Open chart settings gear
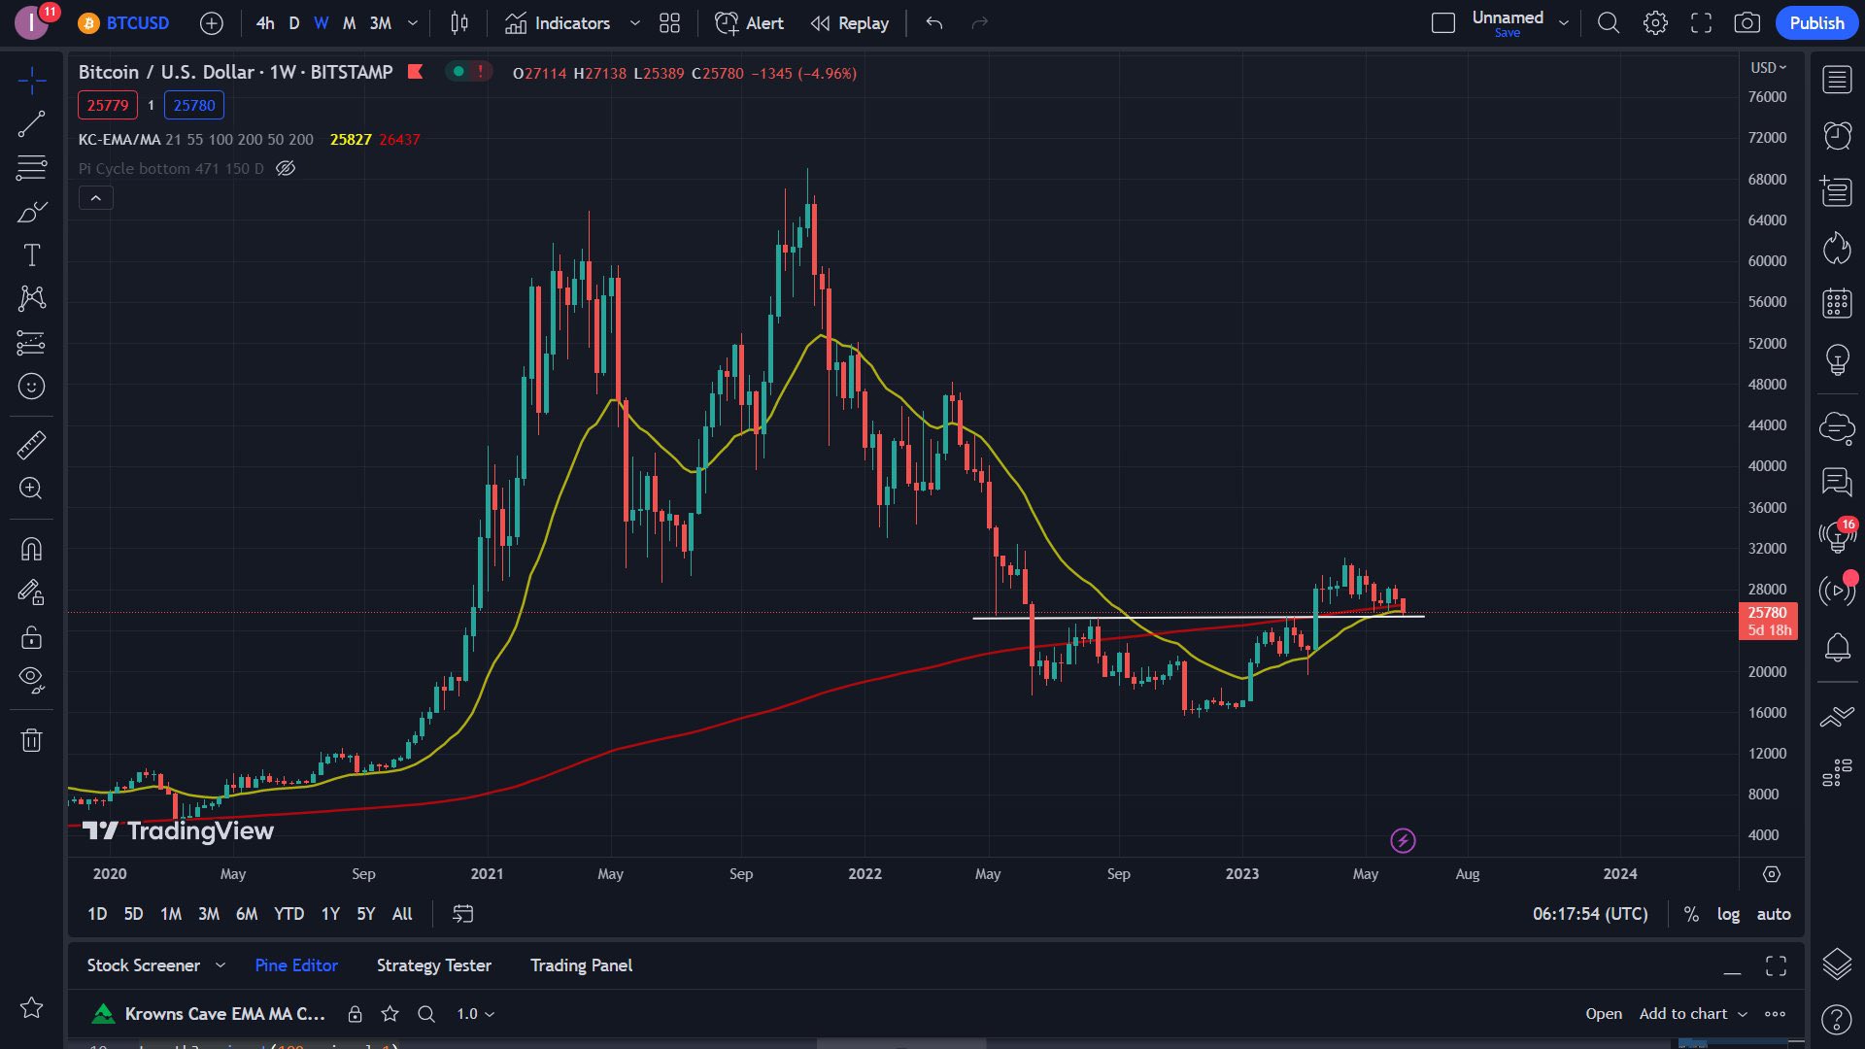Viewport: 1865px width, 1049px height. 1655,23
